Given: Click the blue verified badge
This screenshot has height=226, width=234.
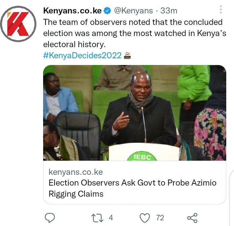Looking at the screenshot, I should (x=107, y=11).
